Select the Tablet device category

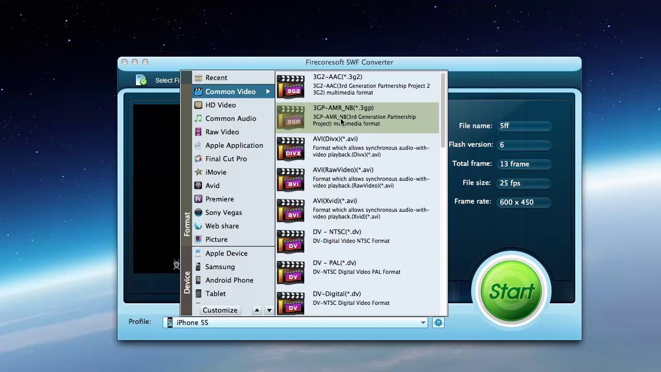tap(233, 293)
